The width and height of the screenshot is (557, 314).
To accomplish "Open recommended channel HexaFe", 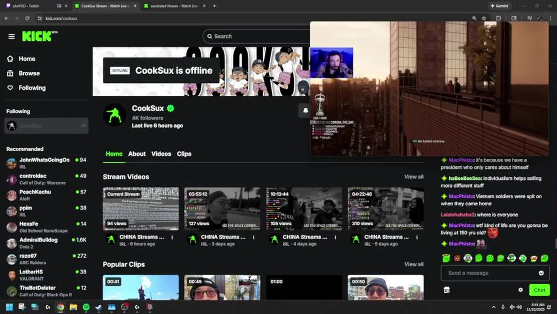I will coord(47,227).
